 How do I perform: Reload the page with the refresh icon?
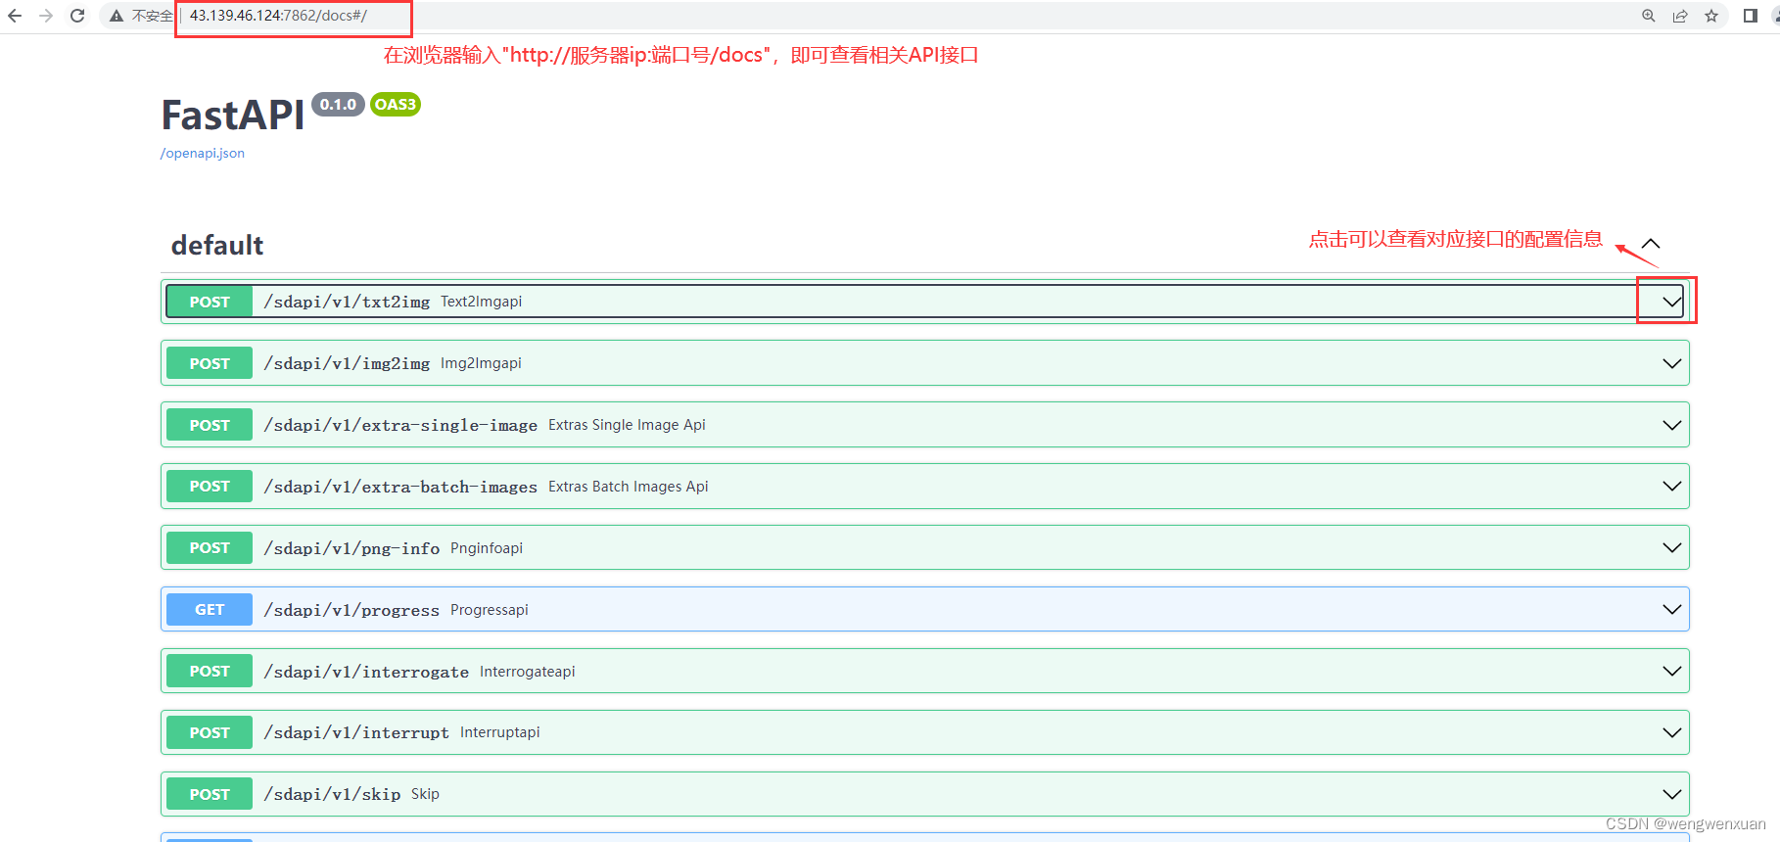(x=77, y=16)
